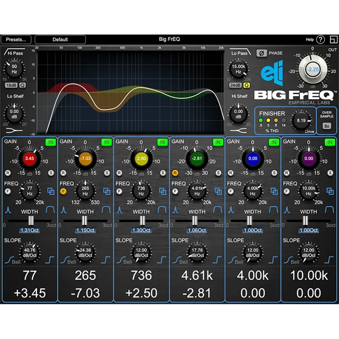Click the Lo Shelf curve shape icon
The image size is (339, 339).
(x=14, y=131)
